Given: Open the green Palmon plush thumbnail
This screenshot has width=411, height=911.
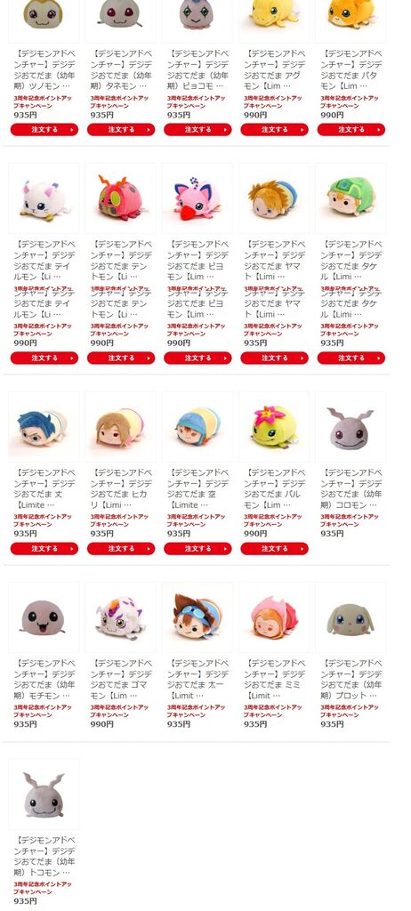Looking at the screenshot, I should tap(274, 427).
